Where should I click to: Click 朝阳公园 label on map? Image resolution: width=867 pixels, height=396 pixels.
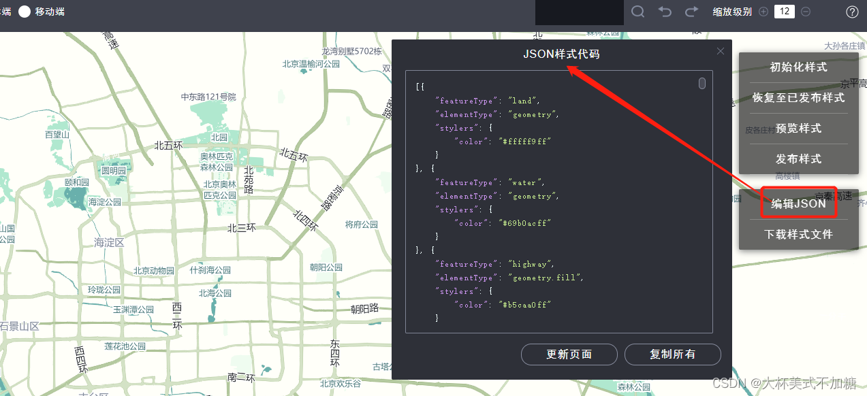coord(326,267)
